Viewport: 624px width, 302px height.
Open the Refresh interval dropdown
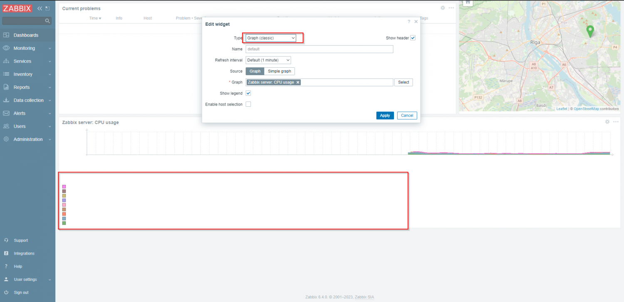click(268, 60)
